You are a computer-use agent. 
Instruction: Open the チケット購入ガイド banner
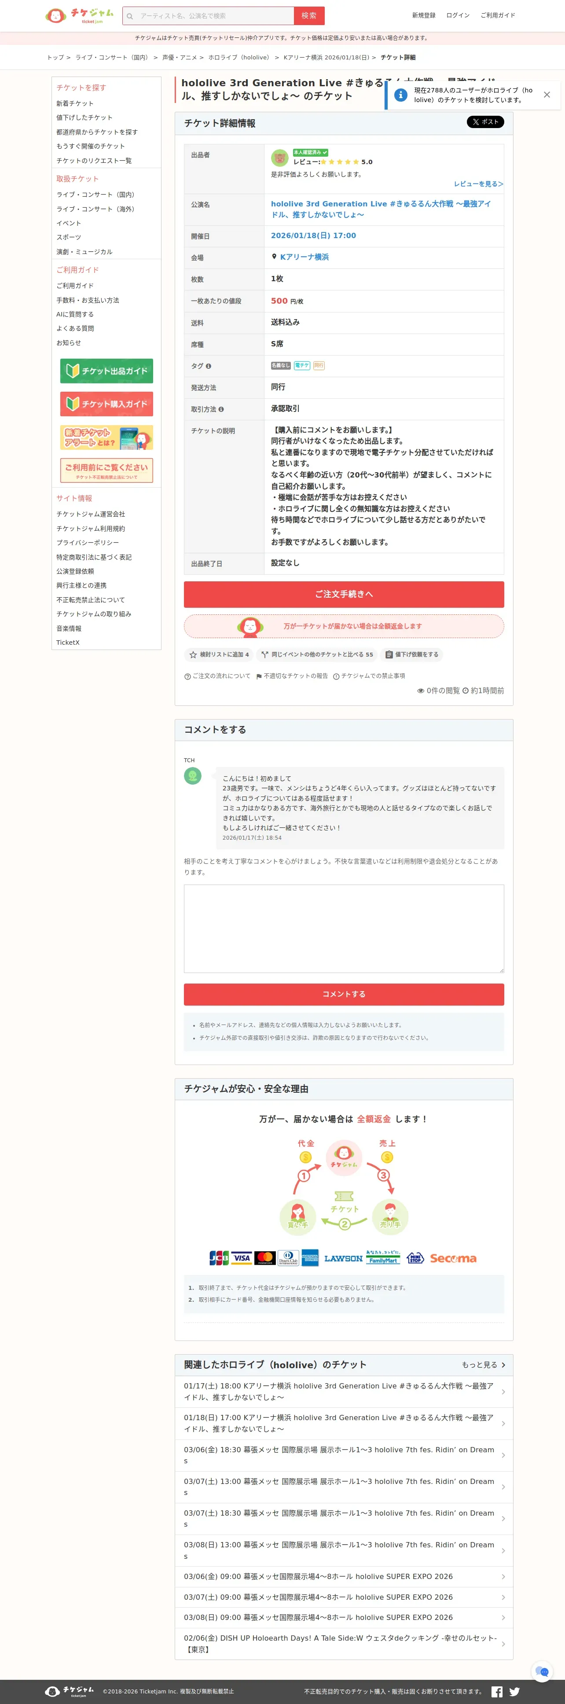tap(106, 404)
